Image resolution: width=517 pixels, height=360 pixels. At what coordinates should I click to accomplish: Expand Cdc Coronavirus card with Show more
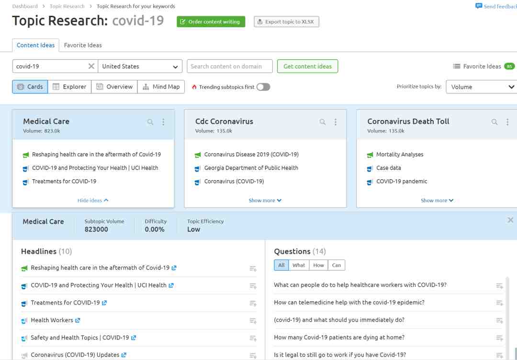click(x=265, y=200)
